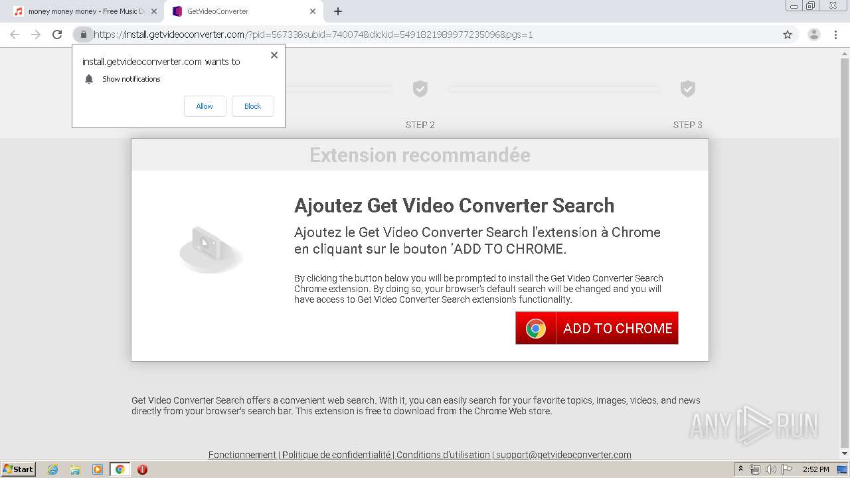
Task: Reload the page with the refresh icon
Action: 57,35
